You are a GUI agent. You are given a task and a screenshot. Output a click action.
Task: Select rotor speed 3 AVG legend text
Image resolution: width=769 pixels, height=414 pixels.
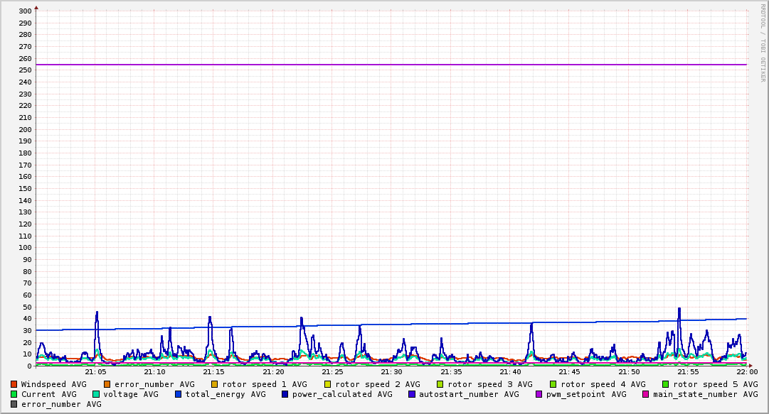pyautogui.click(x=489, y=384)
